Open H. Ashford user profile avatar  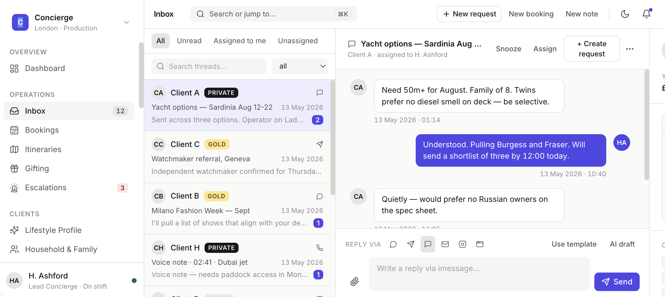click(x=14, y=281)
